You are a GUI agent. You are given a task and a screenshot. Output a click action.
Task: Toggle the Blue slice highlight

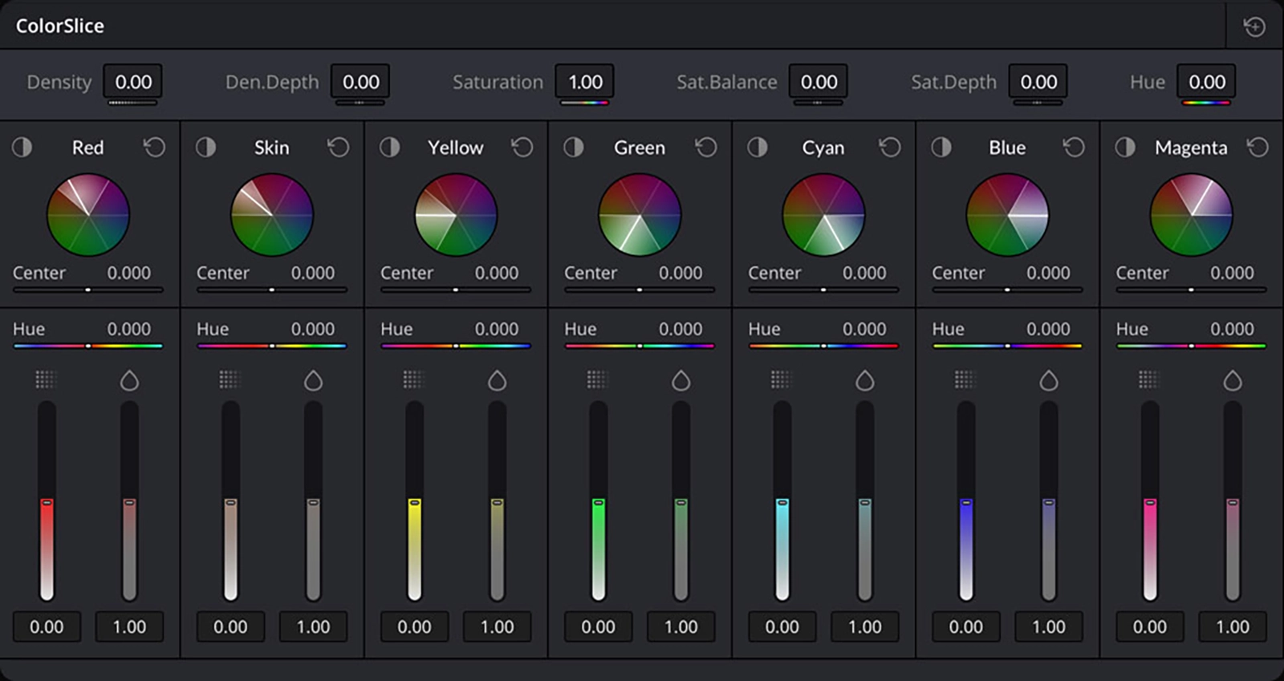pos(941,148)
